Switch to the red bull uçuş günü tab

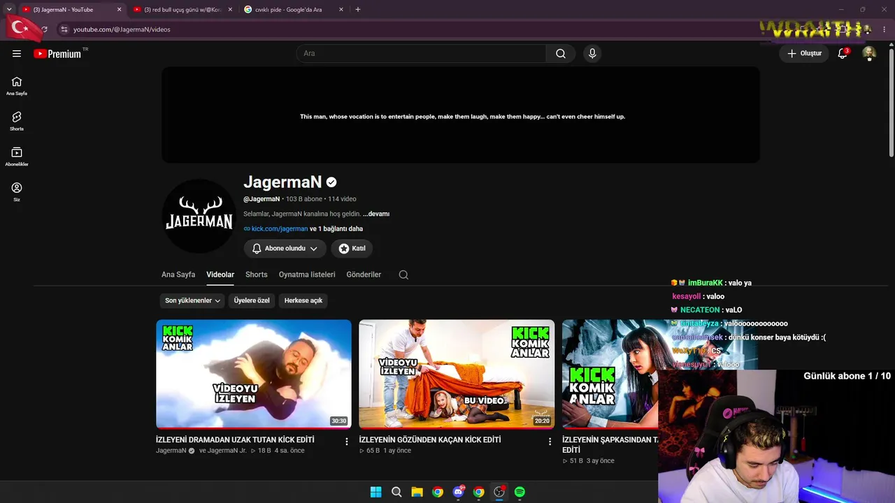(182, 10)
